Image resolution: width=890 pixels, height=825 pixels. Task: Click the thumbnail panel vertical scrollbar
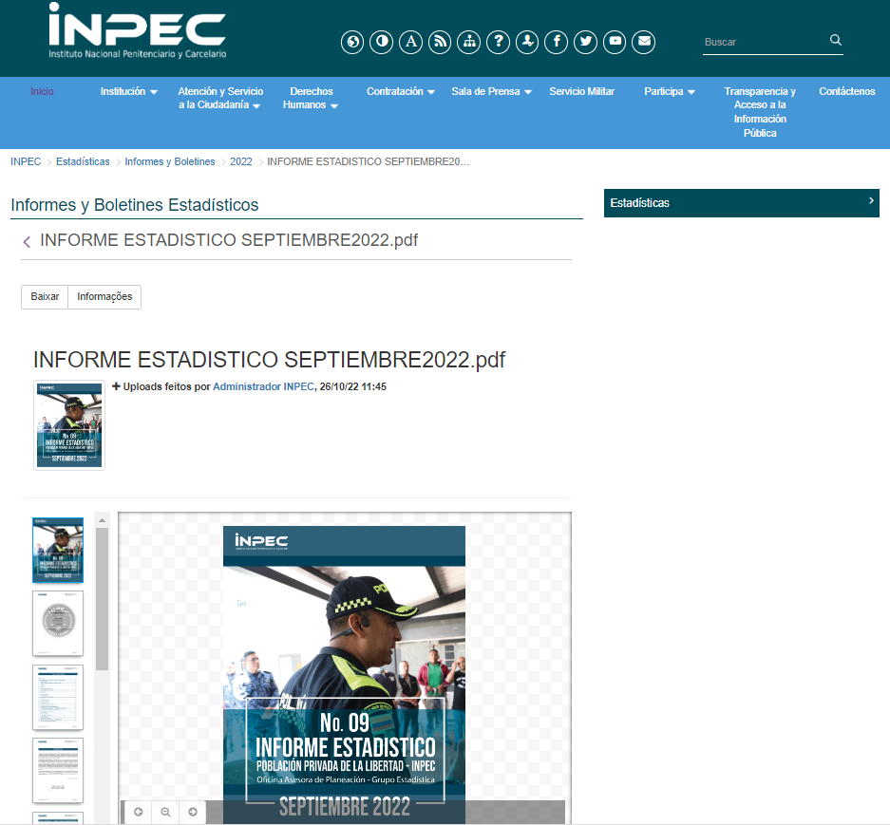(x=102, y=598)
